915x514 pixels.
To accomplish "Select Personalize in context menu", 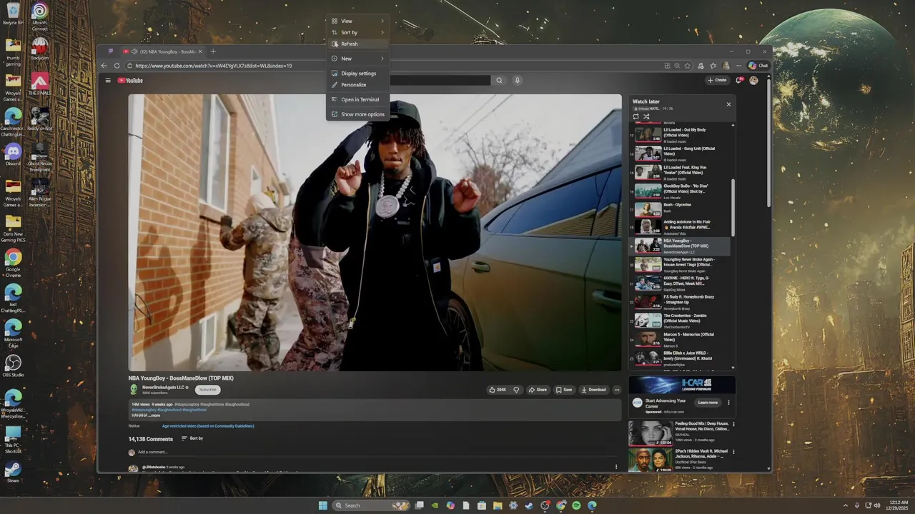I will pos(358,85).
